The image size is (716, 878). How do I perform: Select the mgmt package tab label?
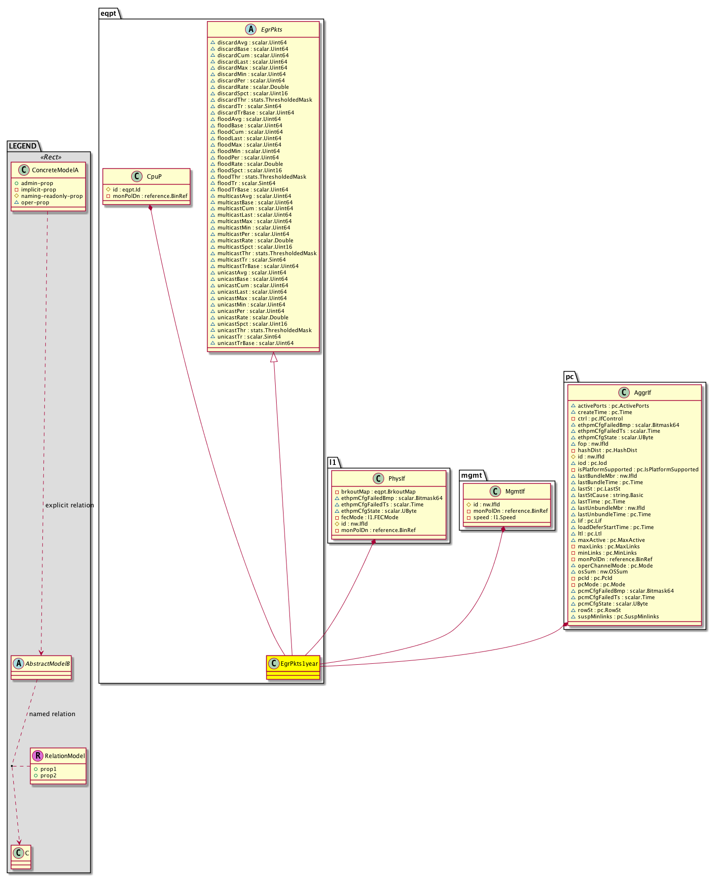point(471,475)
